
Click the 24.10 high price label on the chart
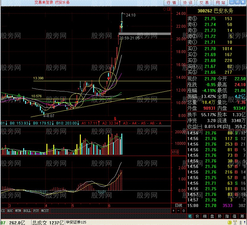tap(131, 15)
